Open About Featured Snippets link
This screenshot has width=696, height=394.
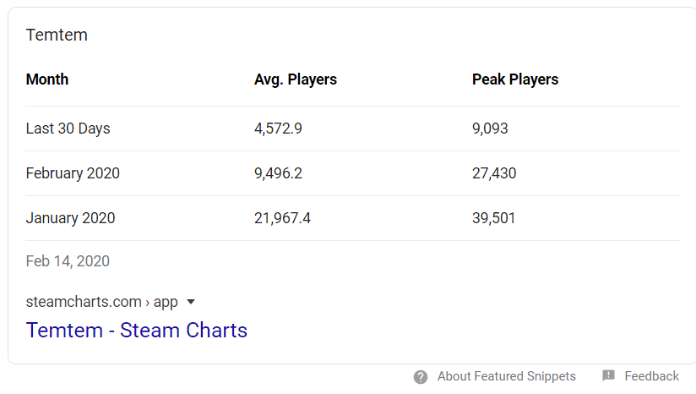507,376
